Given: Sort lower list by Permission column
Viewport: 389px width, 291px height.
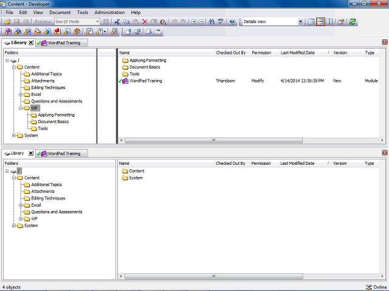Looking at the screenshot, I should 264,163.
